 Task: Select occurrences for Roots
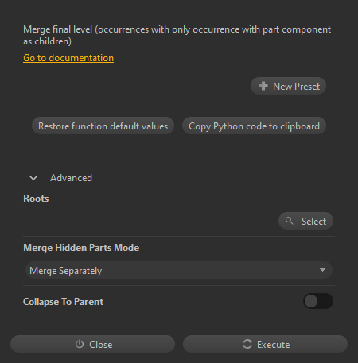305,221
